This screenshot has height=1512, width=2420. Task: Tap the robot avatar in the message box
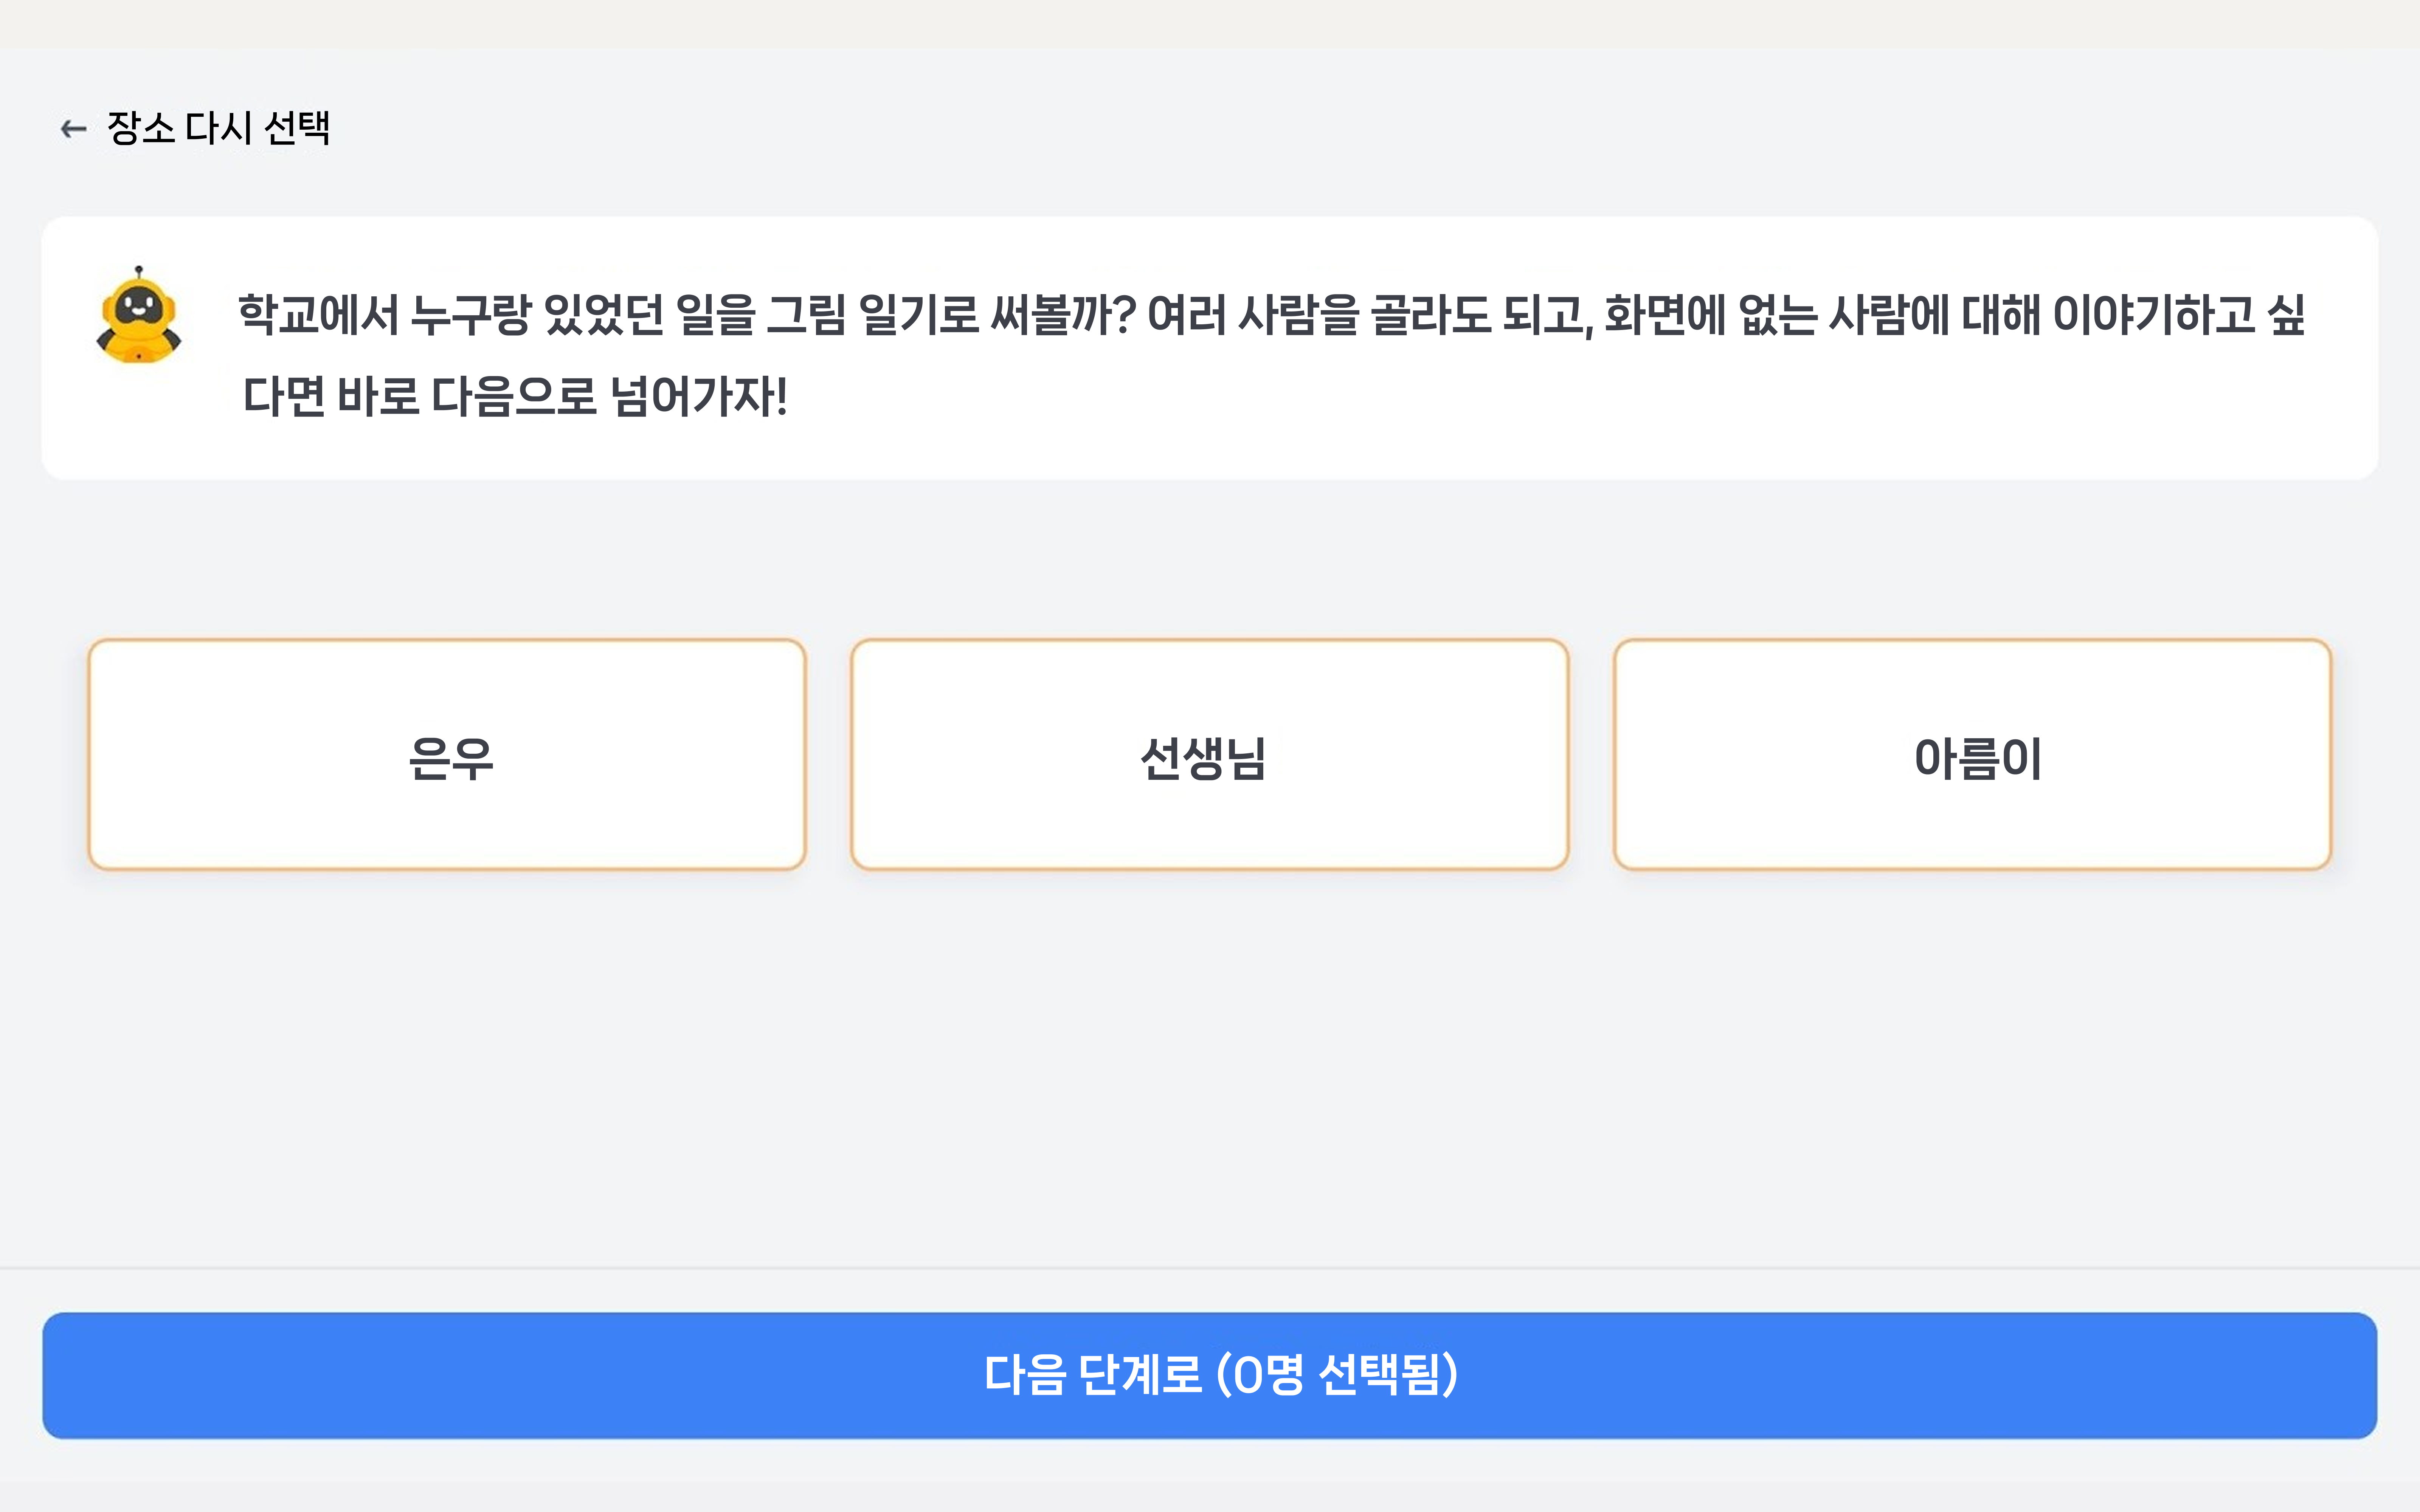pos(139,316)
